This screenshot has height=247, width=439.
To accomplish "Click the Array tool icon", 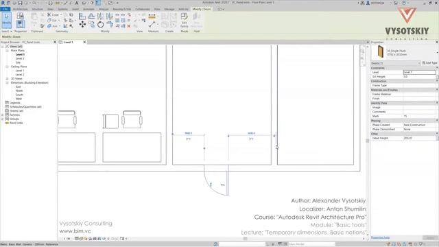I will tap(117, 20).
